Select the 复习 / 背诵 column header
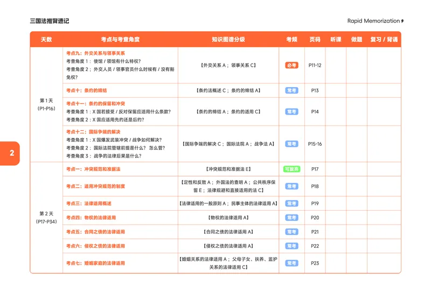The height and width of the screenshot is (307, 431). tap(384, 39)
